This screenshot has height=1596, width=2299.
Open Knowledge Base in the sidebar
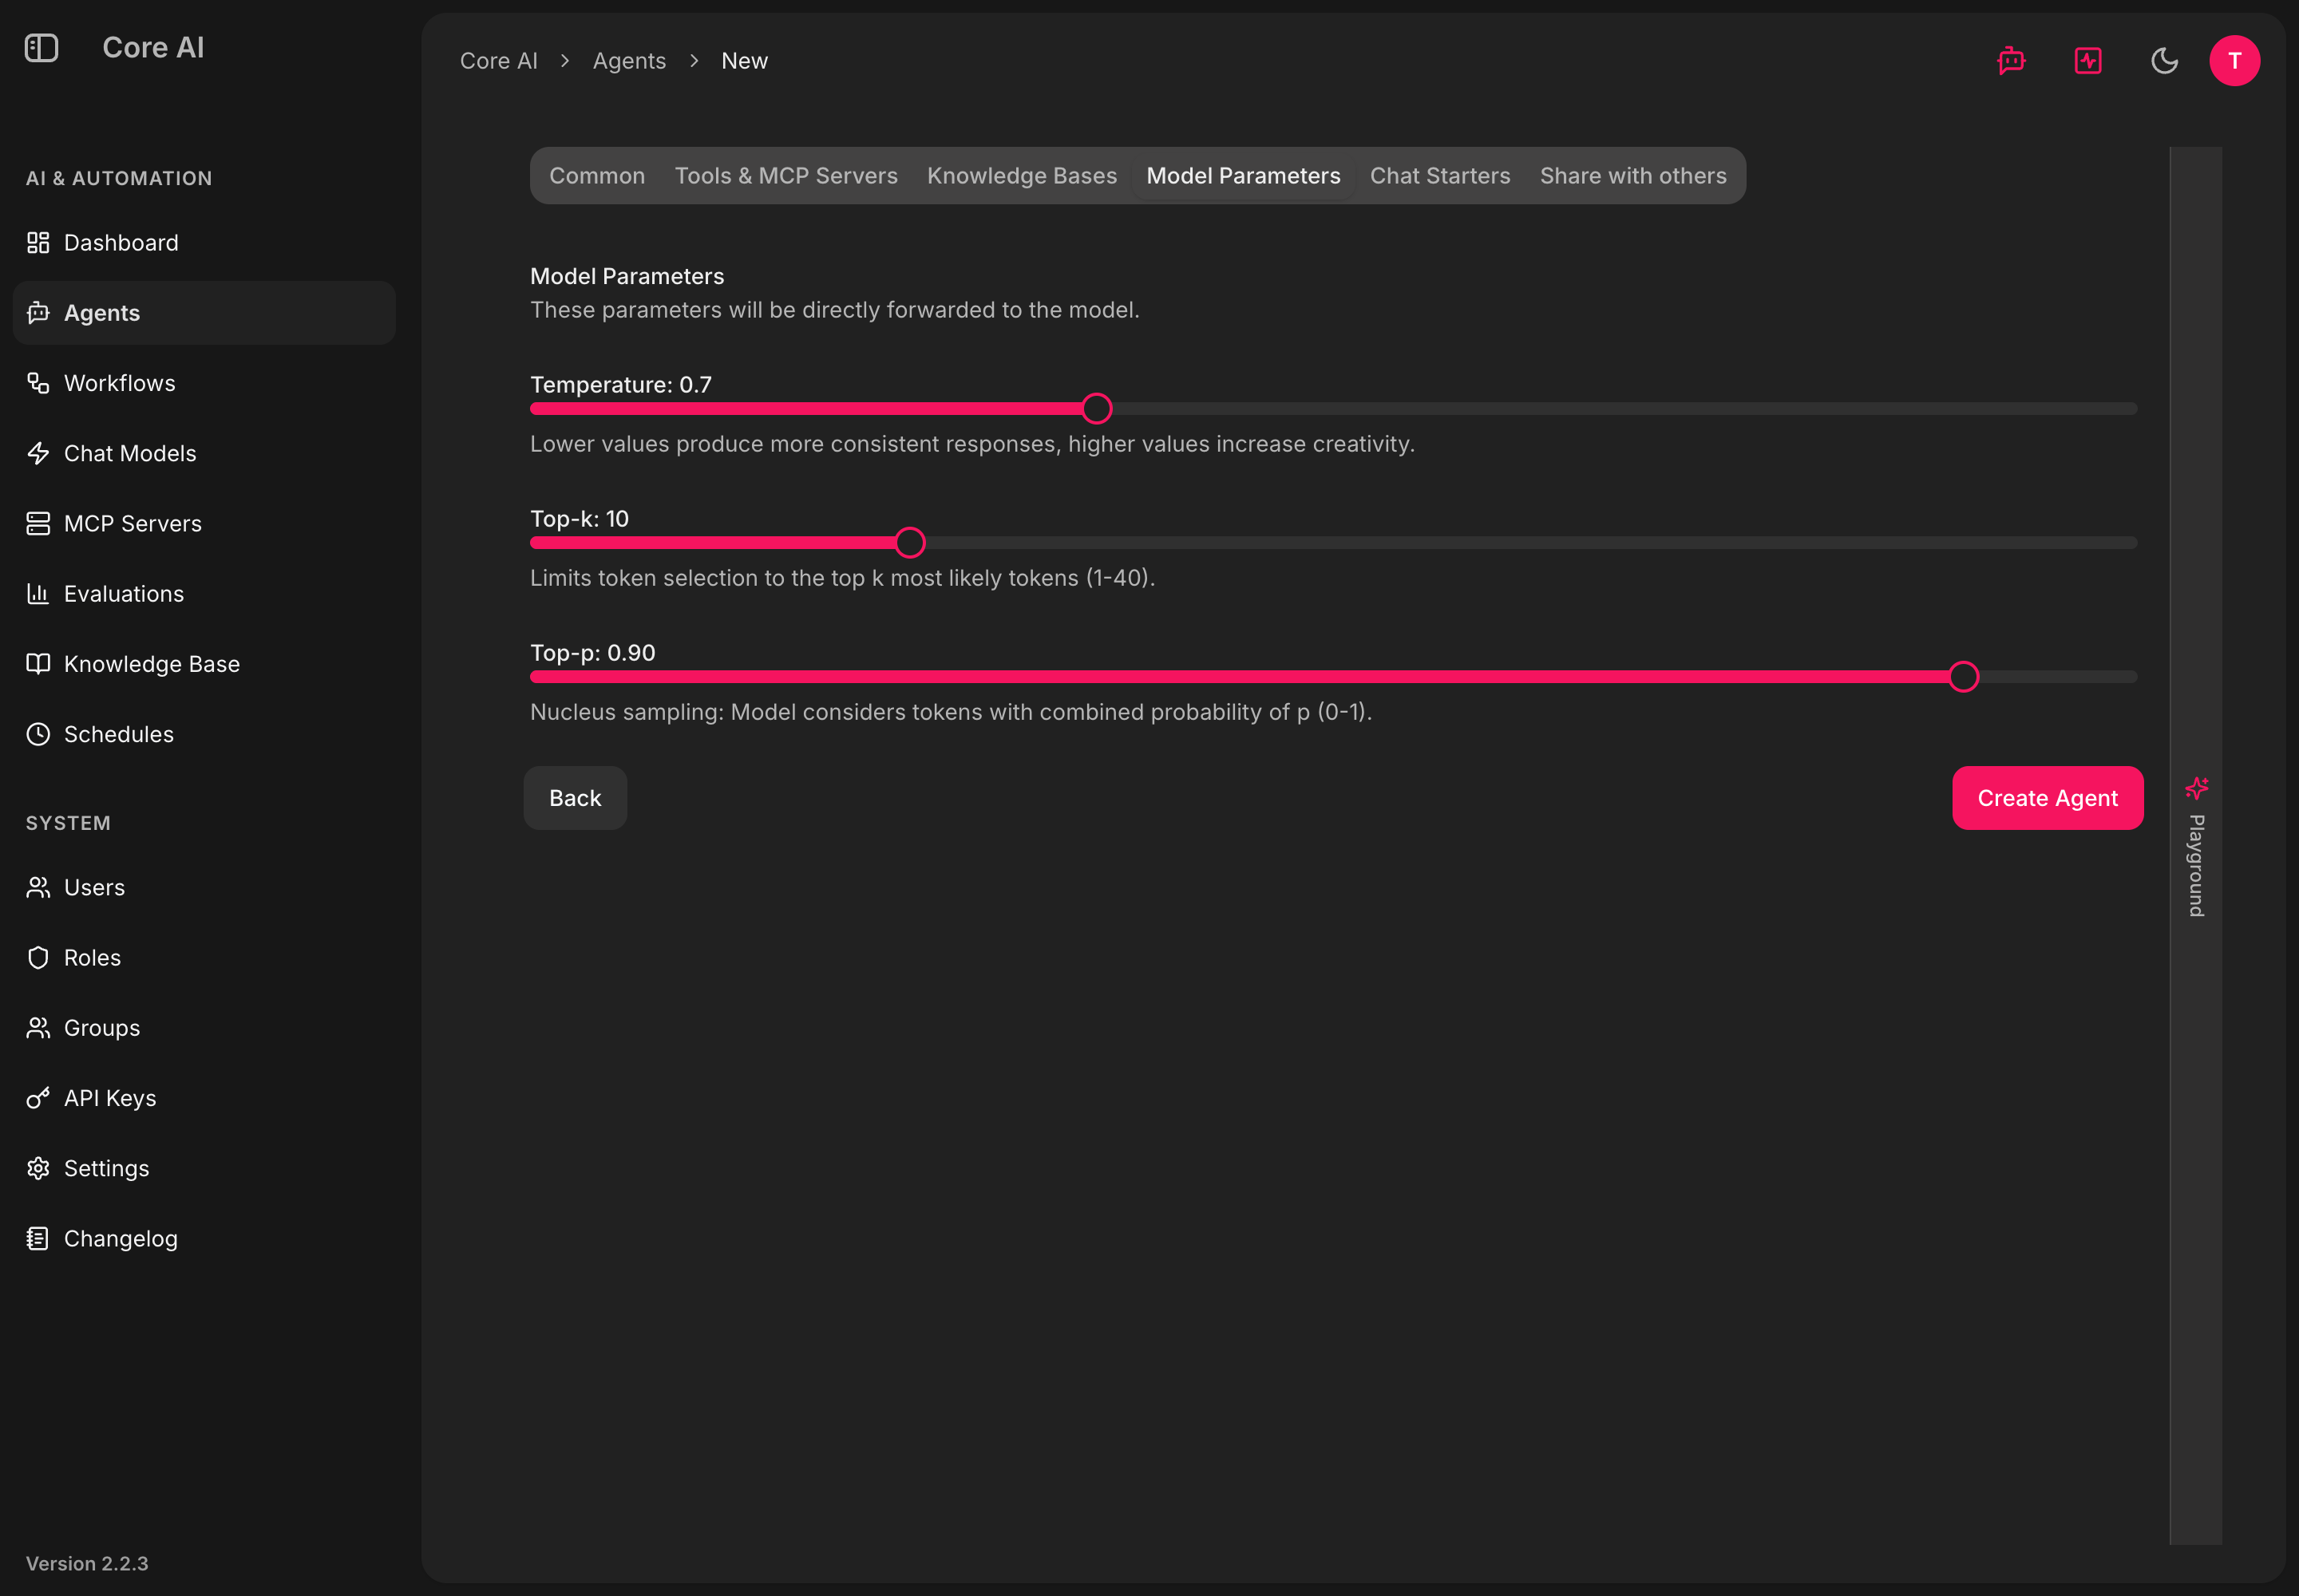pyautogui.click(x=204, y=664)
